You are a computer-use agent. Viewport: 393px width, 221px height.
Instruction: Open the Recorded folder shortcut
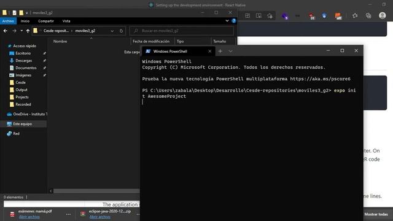click(23, 104)
